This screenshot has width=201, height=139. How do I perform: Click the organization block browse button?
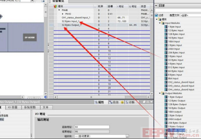[127, 136]
